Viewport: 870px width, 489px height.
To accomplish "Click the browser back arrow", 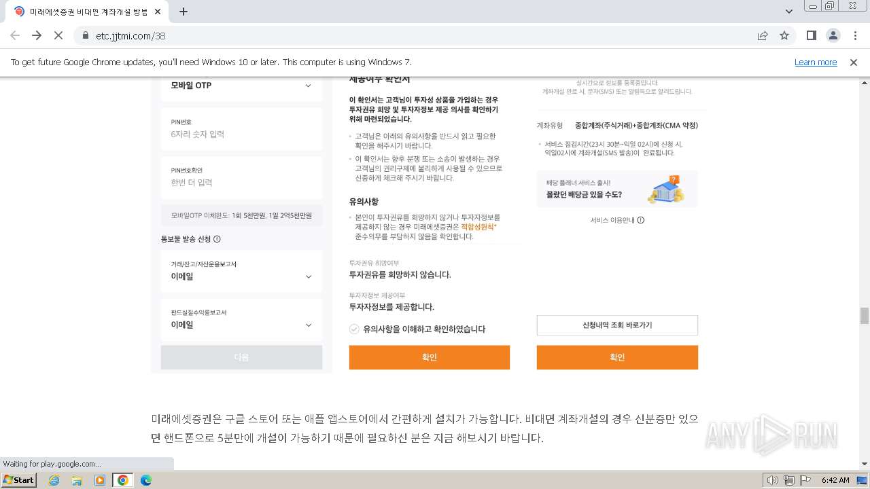I will click(x=15, y=35).
